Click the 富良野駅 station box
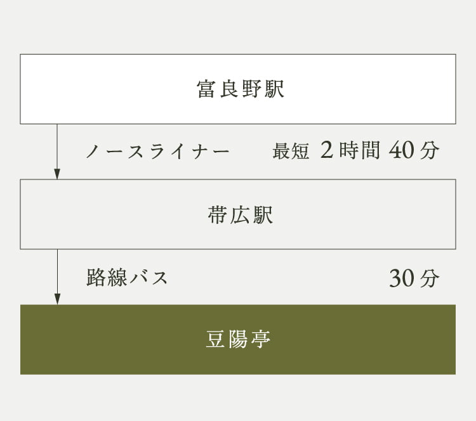Image resolution: width=476 pixels, height=421 pixels. (238, 89)
